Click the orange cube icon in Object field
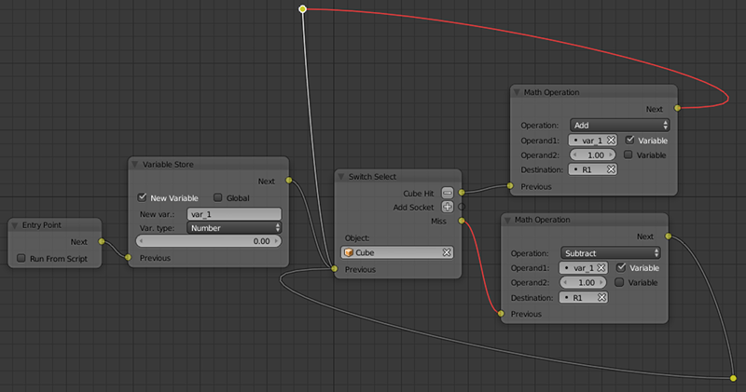Image resolution: width=746 pixels, height=392 pixels. pos(349,252)
